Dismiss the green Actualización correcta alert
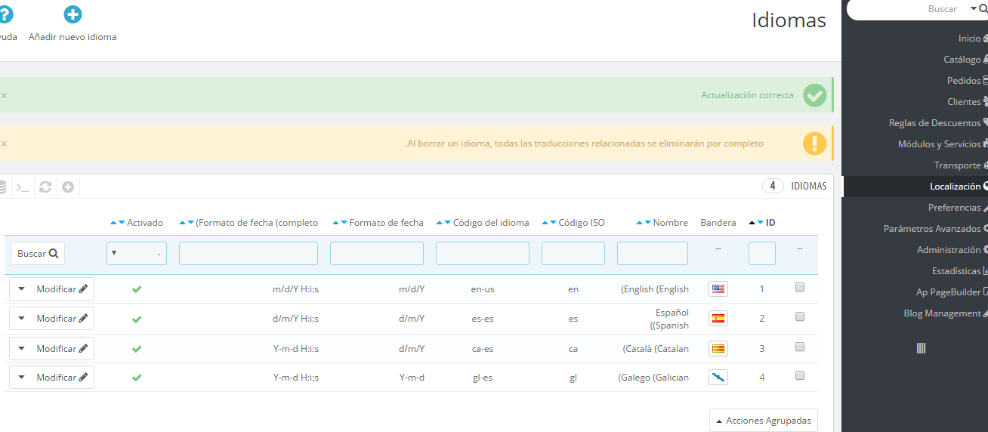Image resolution: width=988 pixels, height=432 pixels. click(4, 95)
